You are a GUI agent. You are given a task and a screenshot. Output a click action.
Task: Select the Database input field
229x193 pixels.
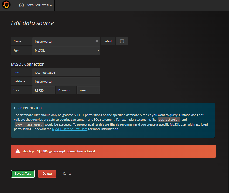66,81
